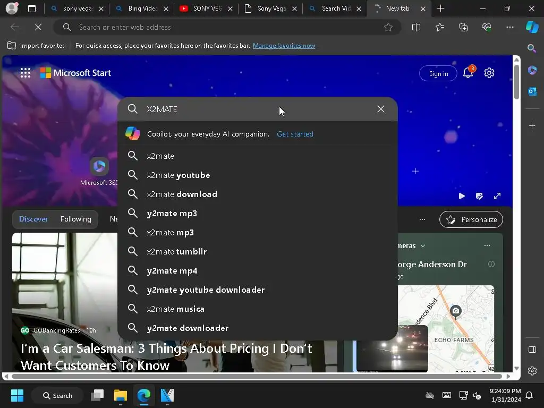Open the traffic camera thumbnail
Image resolution: width=544 pixels, height=408 pixels.
(392, 348)
